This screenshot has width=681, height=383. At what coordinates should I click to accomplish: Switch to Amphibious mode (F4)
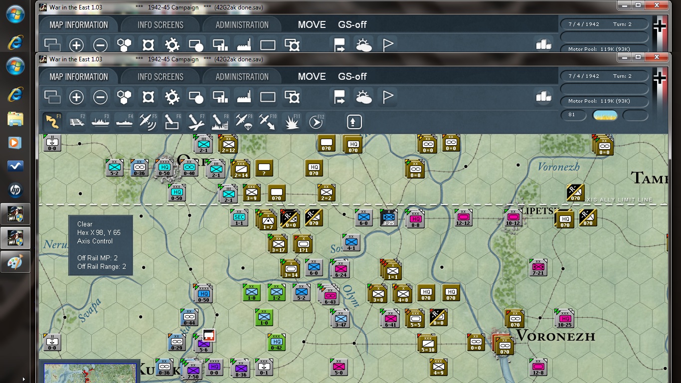point(124,121)
